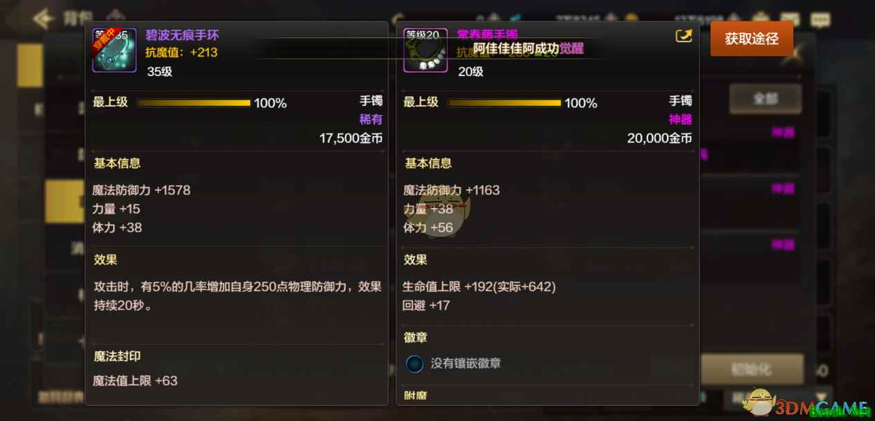Open the share icon on the right item panel
The width and height of the screenshot is (875, 421).
point(683,36)
